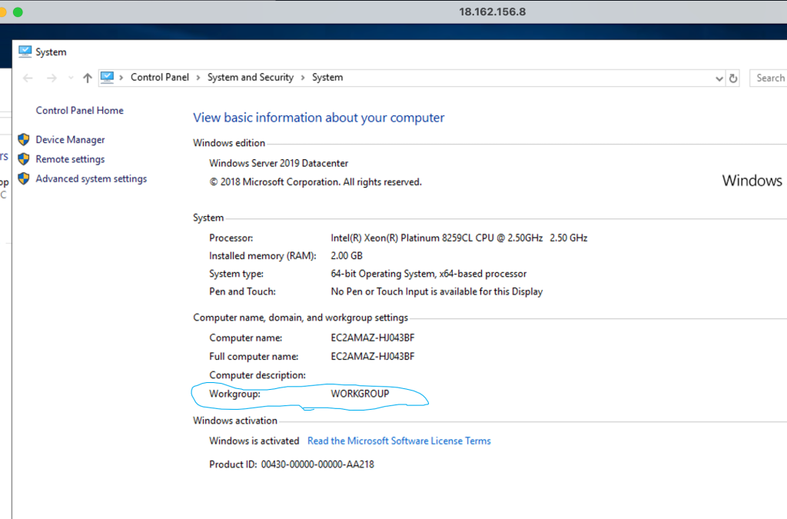Click the Search Control Panel field

pos(768,78)
